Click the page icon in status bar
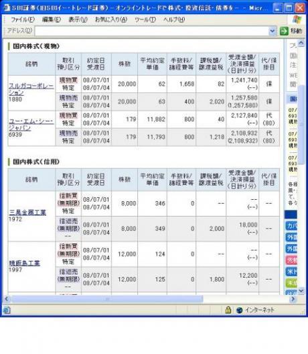Image resolution: width=308 pixels, height=354 pixels. click(x=7, y=310)
